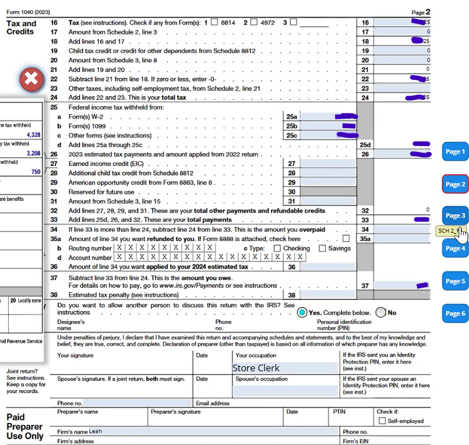Image resolution: width=469 pixels, height=445 pixels.
Task: Click line 28 additional child tax credit field
Action: [328, 172]
